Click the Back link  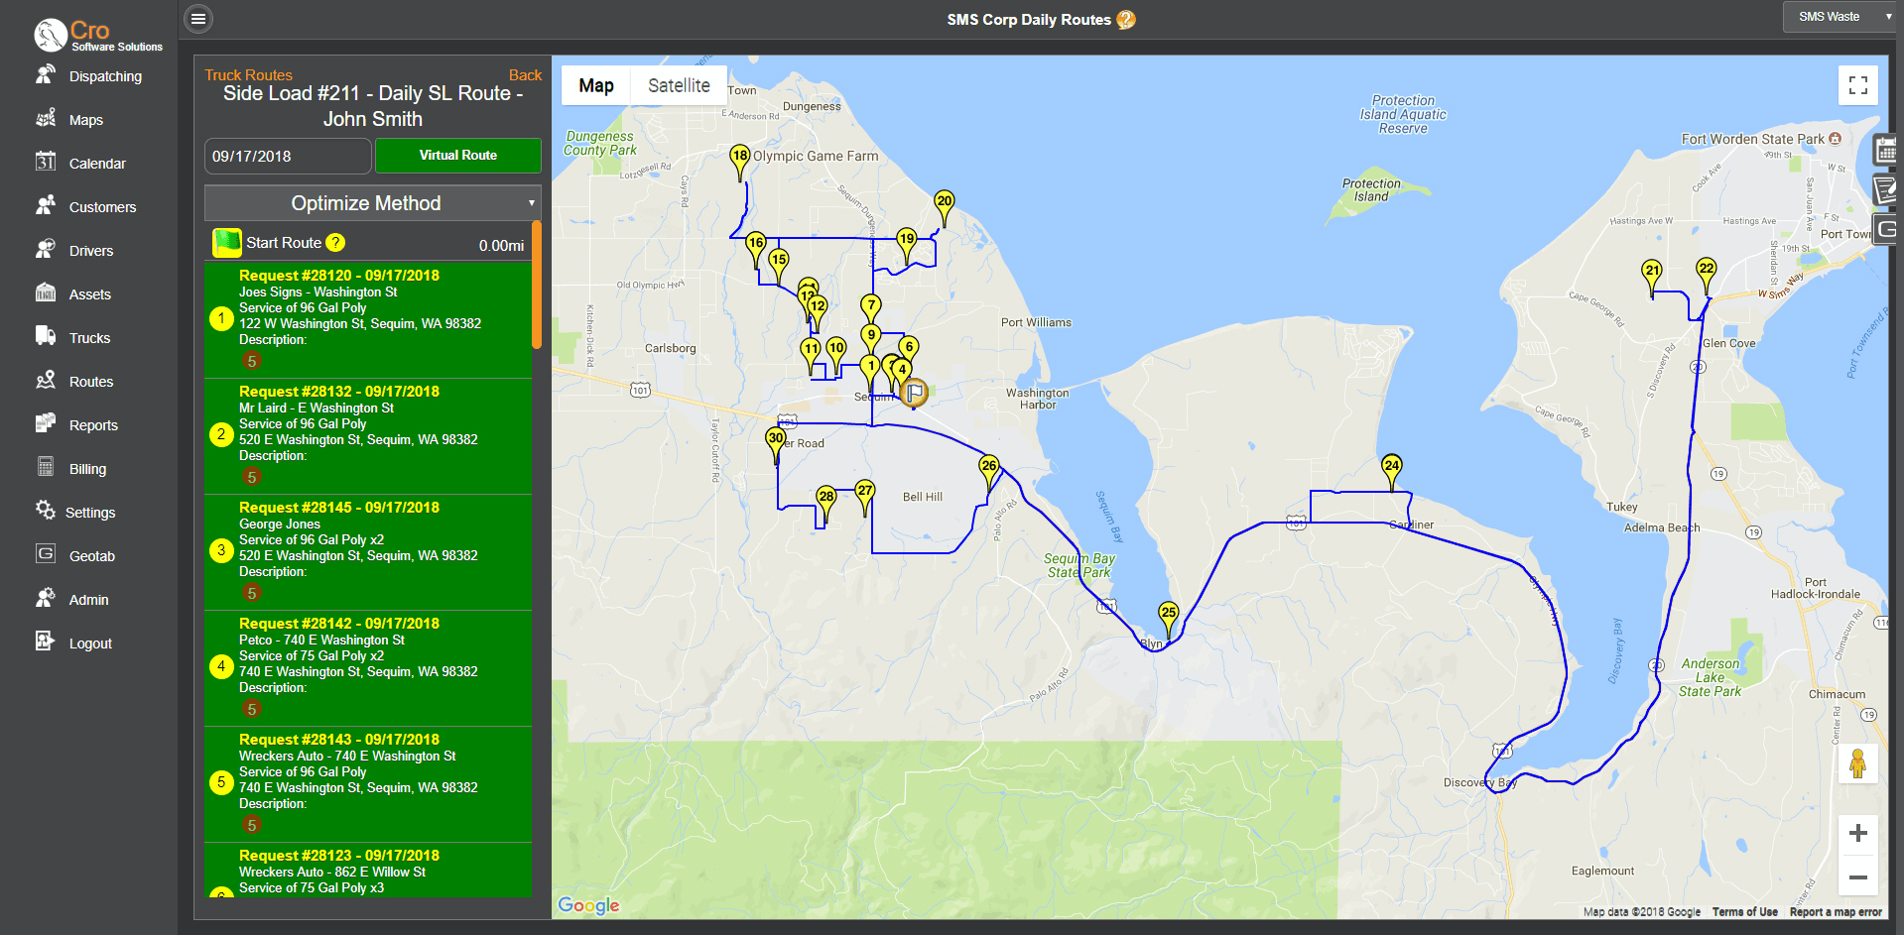coord(525,75)
